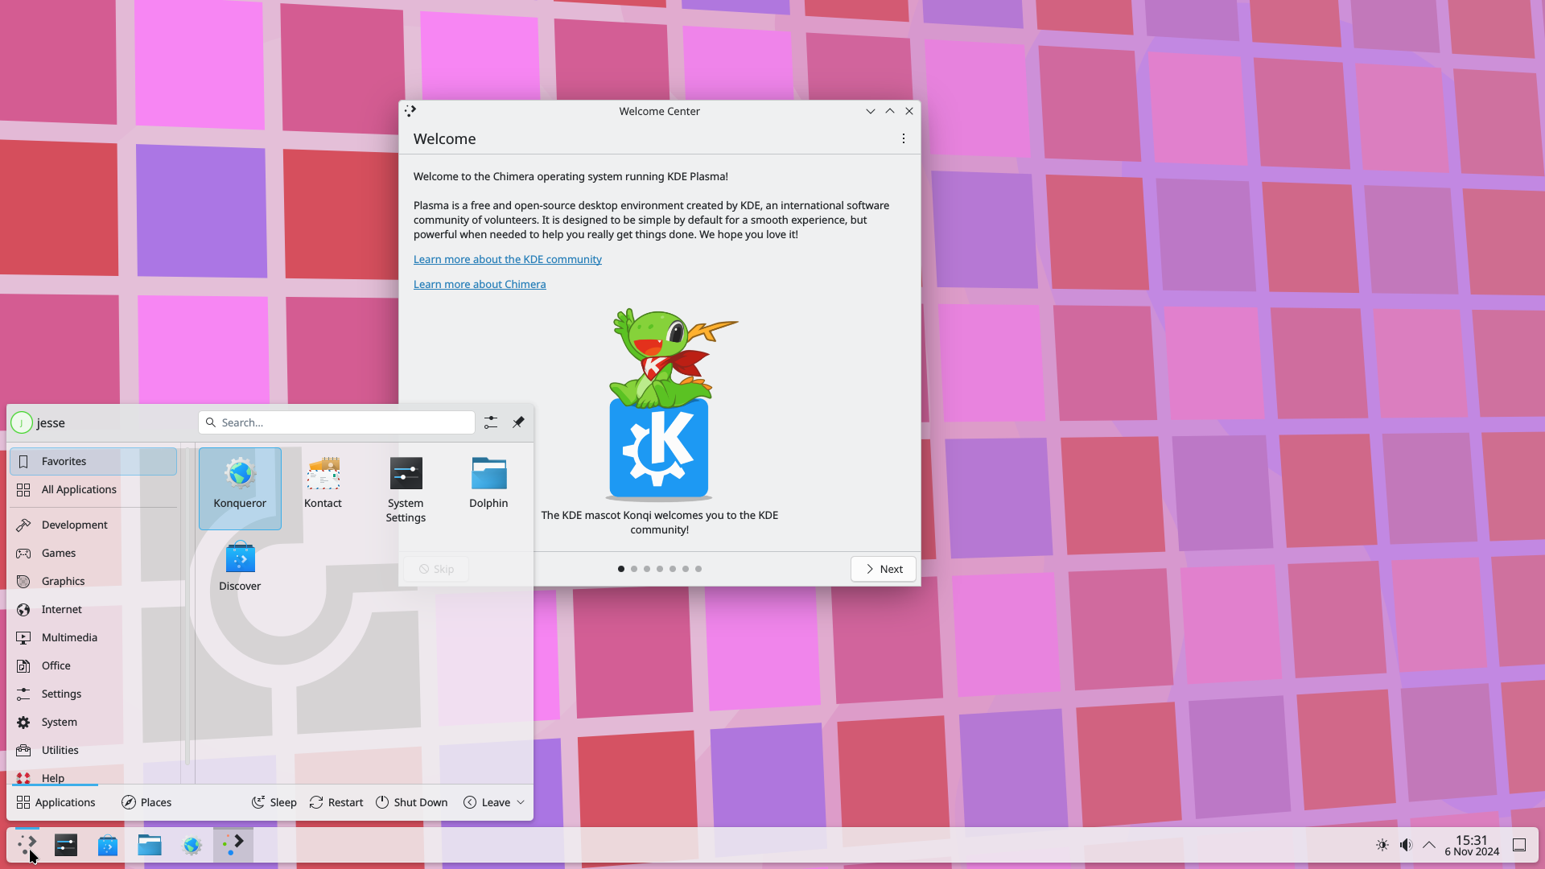Open Welcome Center three-dot menu
Screen dimensions: 1545x869
tap(904, 138)
